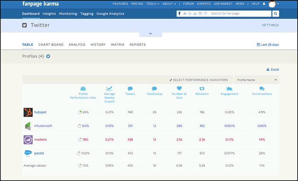The height and width of the screenshot is (181, 298).
Task: Click the calendar icon next to Last 28 days
Action: tap(258, 45)
